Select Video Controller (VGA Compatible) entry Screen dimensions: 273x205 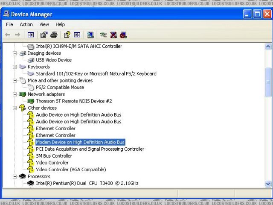71,170
